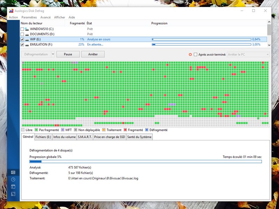The image size is (279, 209).
Task: Select the "EMULATION (F:)" drive name
Action: coord(41,45)
